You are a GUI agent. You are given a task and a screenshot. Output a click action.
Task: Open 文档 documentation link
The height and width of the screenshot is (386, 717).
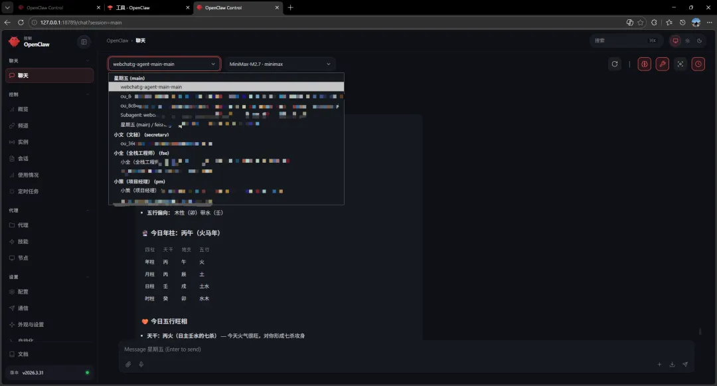point(49,354)
